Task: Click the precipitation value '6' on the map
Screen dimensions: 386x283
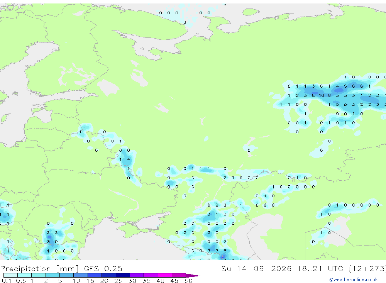Action: pyautogui.click(x=361, y=86)
